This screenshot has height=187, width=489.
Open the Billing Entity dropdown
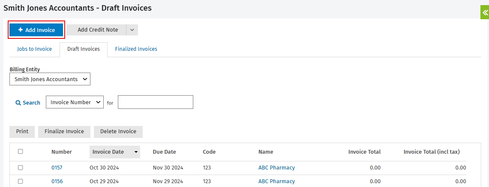click(50, 79)
